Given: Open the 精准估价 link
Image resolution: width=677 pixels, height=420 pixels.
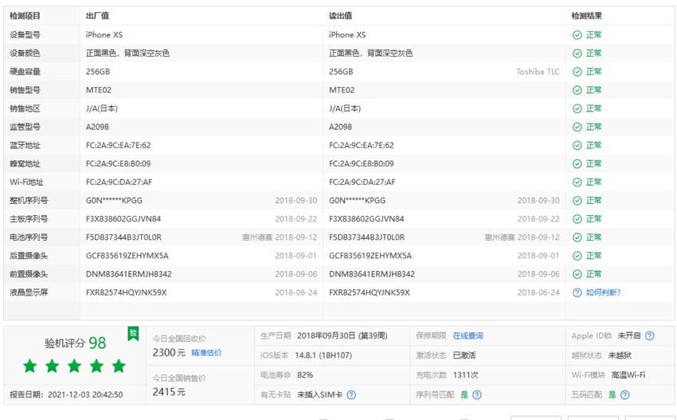Looking at the screenshot, I should tap(206, 352).
